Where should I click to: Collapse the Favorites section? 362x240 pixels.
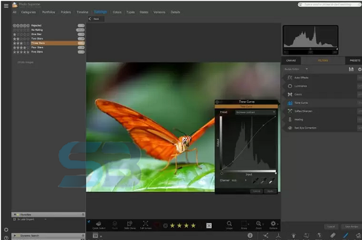(x=14, y=215)
